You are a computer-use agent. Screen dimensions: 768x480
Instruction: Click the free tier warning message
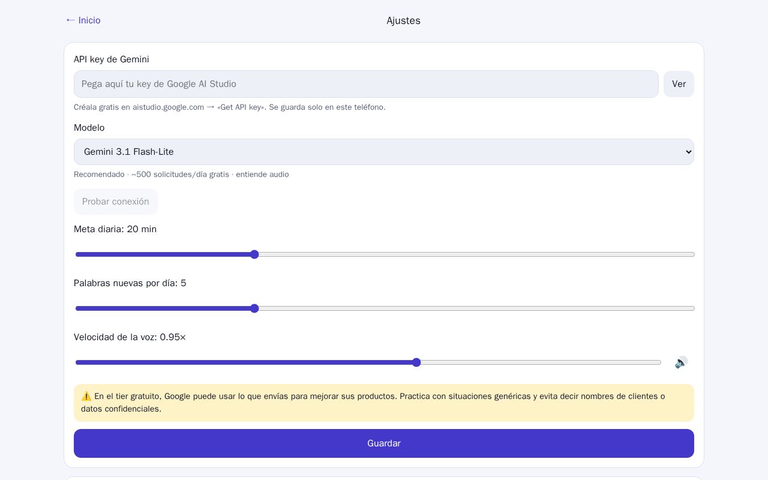384,403
